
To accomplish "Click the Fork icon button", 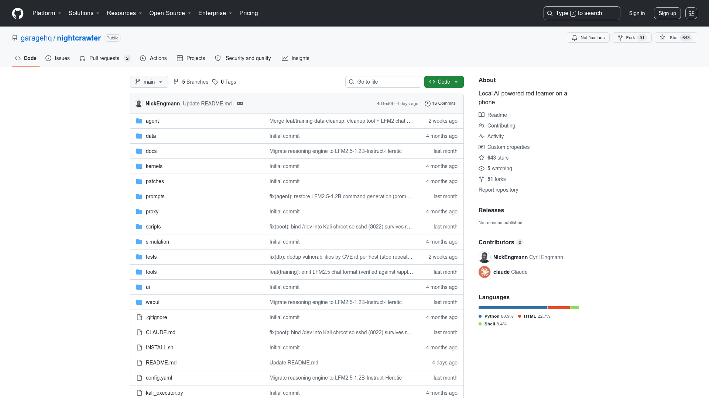I will 620,38.
